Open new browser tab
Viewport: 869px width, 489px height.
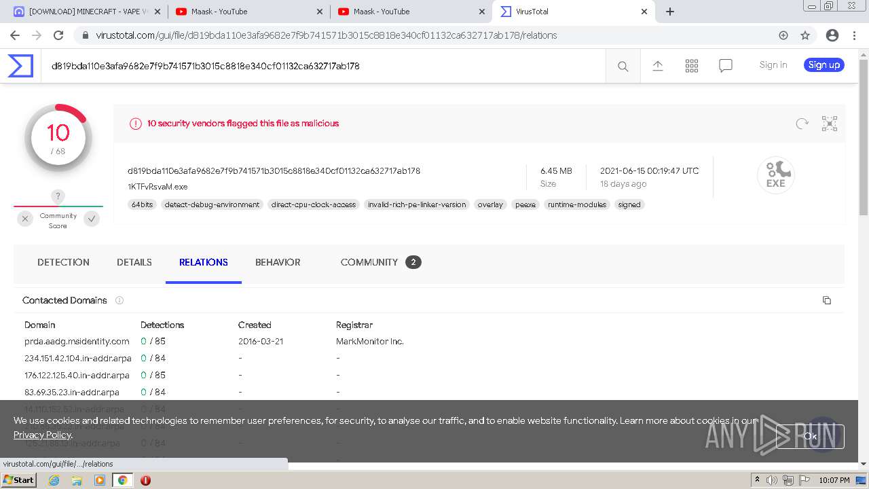point(670,12)
